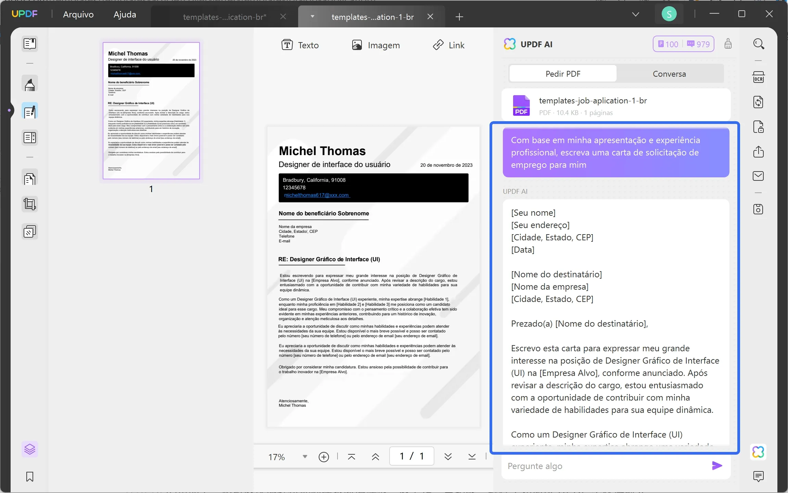Send file by email icon
The height and width of the screenshot is (493, 788).
[x=759, y=176]
